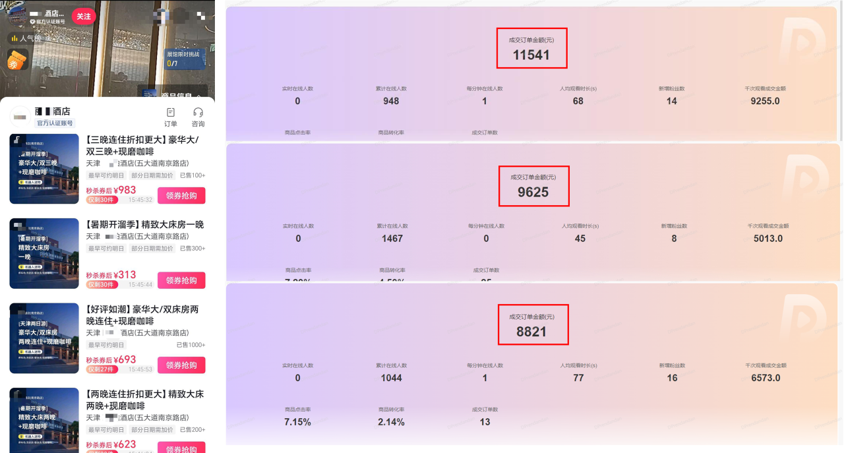Click the 11541 成交订单金额 figure
The image size is (844, 453).
[x=531, y=55]
